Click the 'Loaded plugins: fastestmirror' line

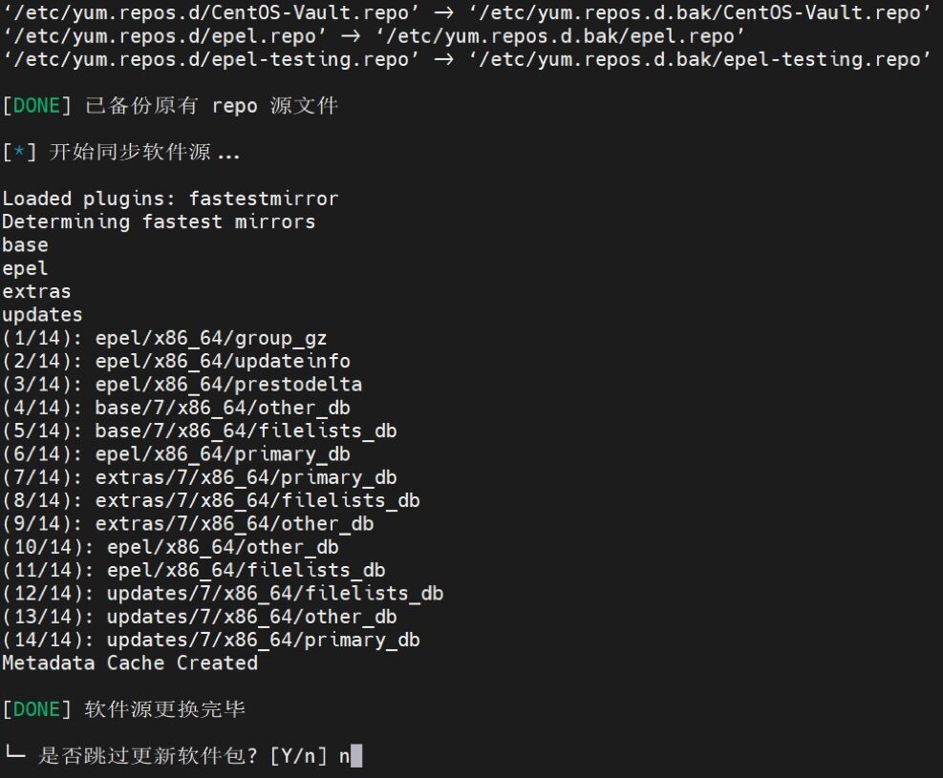coord(170,199)
